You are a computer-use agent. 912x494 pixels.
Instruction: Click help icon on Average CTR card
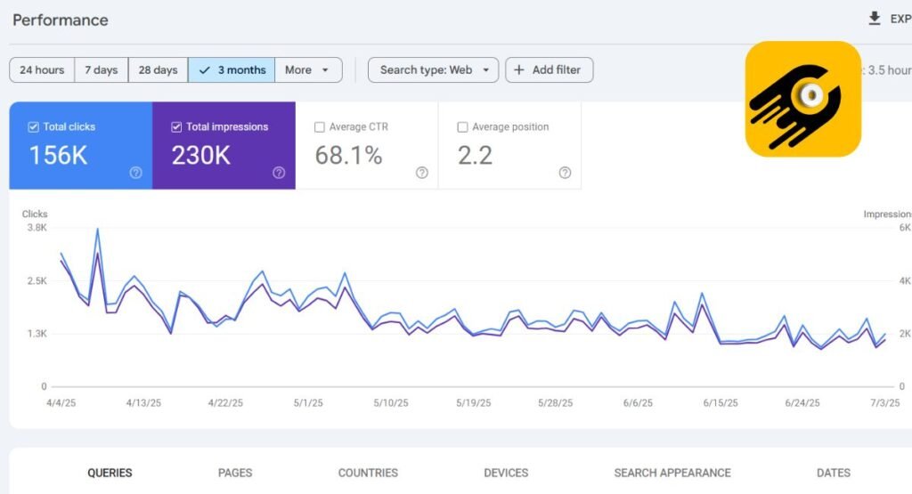click(x=422, y=173)
